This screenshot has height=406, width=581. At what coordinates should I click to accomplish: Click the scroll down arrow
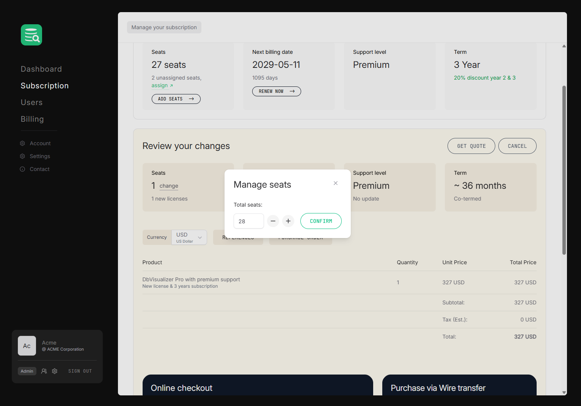[564, 393]
